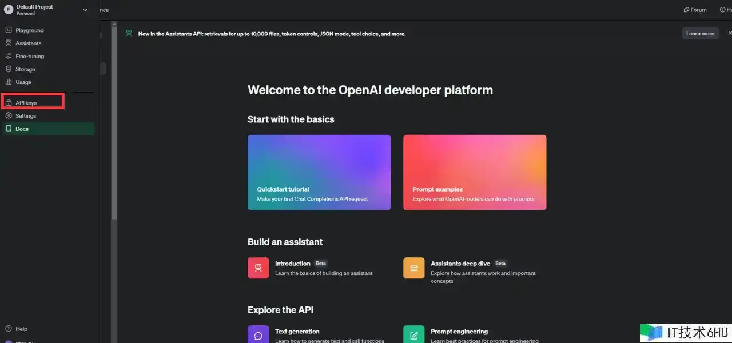This screenshot has width=732, height=343.
Task: Open the Forum link in header
Action: pyautogui.click(x=695, y=10)
